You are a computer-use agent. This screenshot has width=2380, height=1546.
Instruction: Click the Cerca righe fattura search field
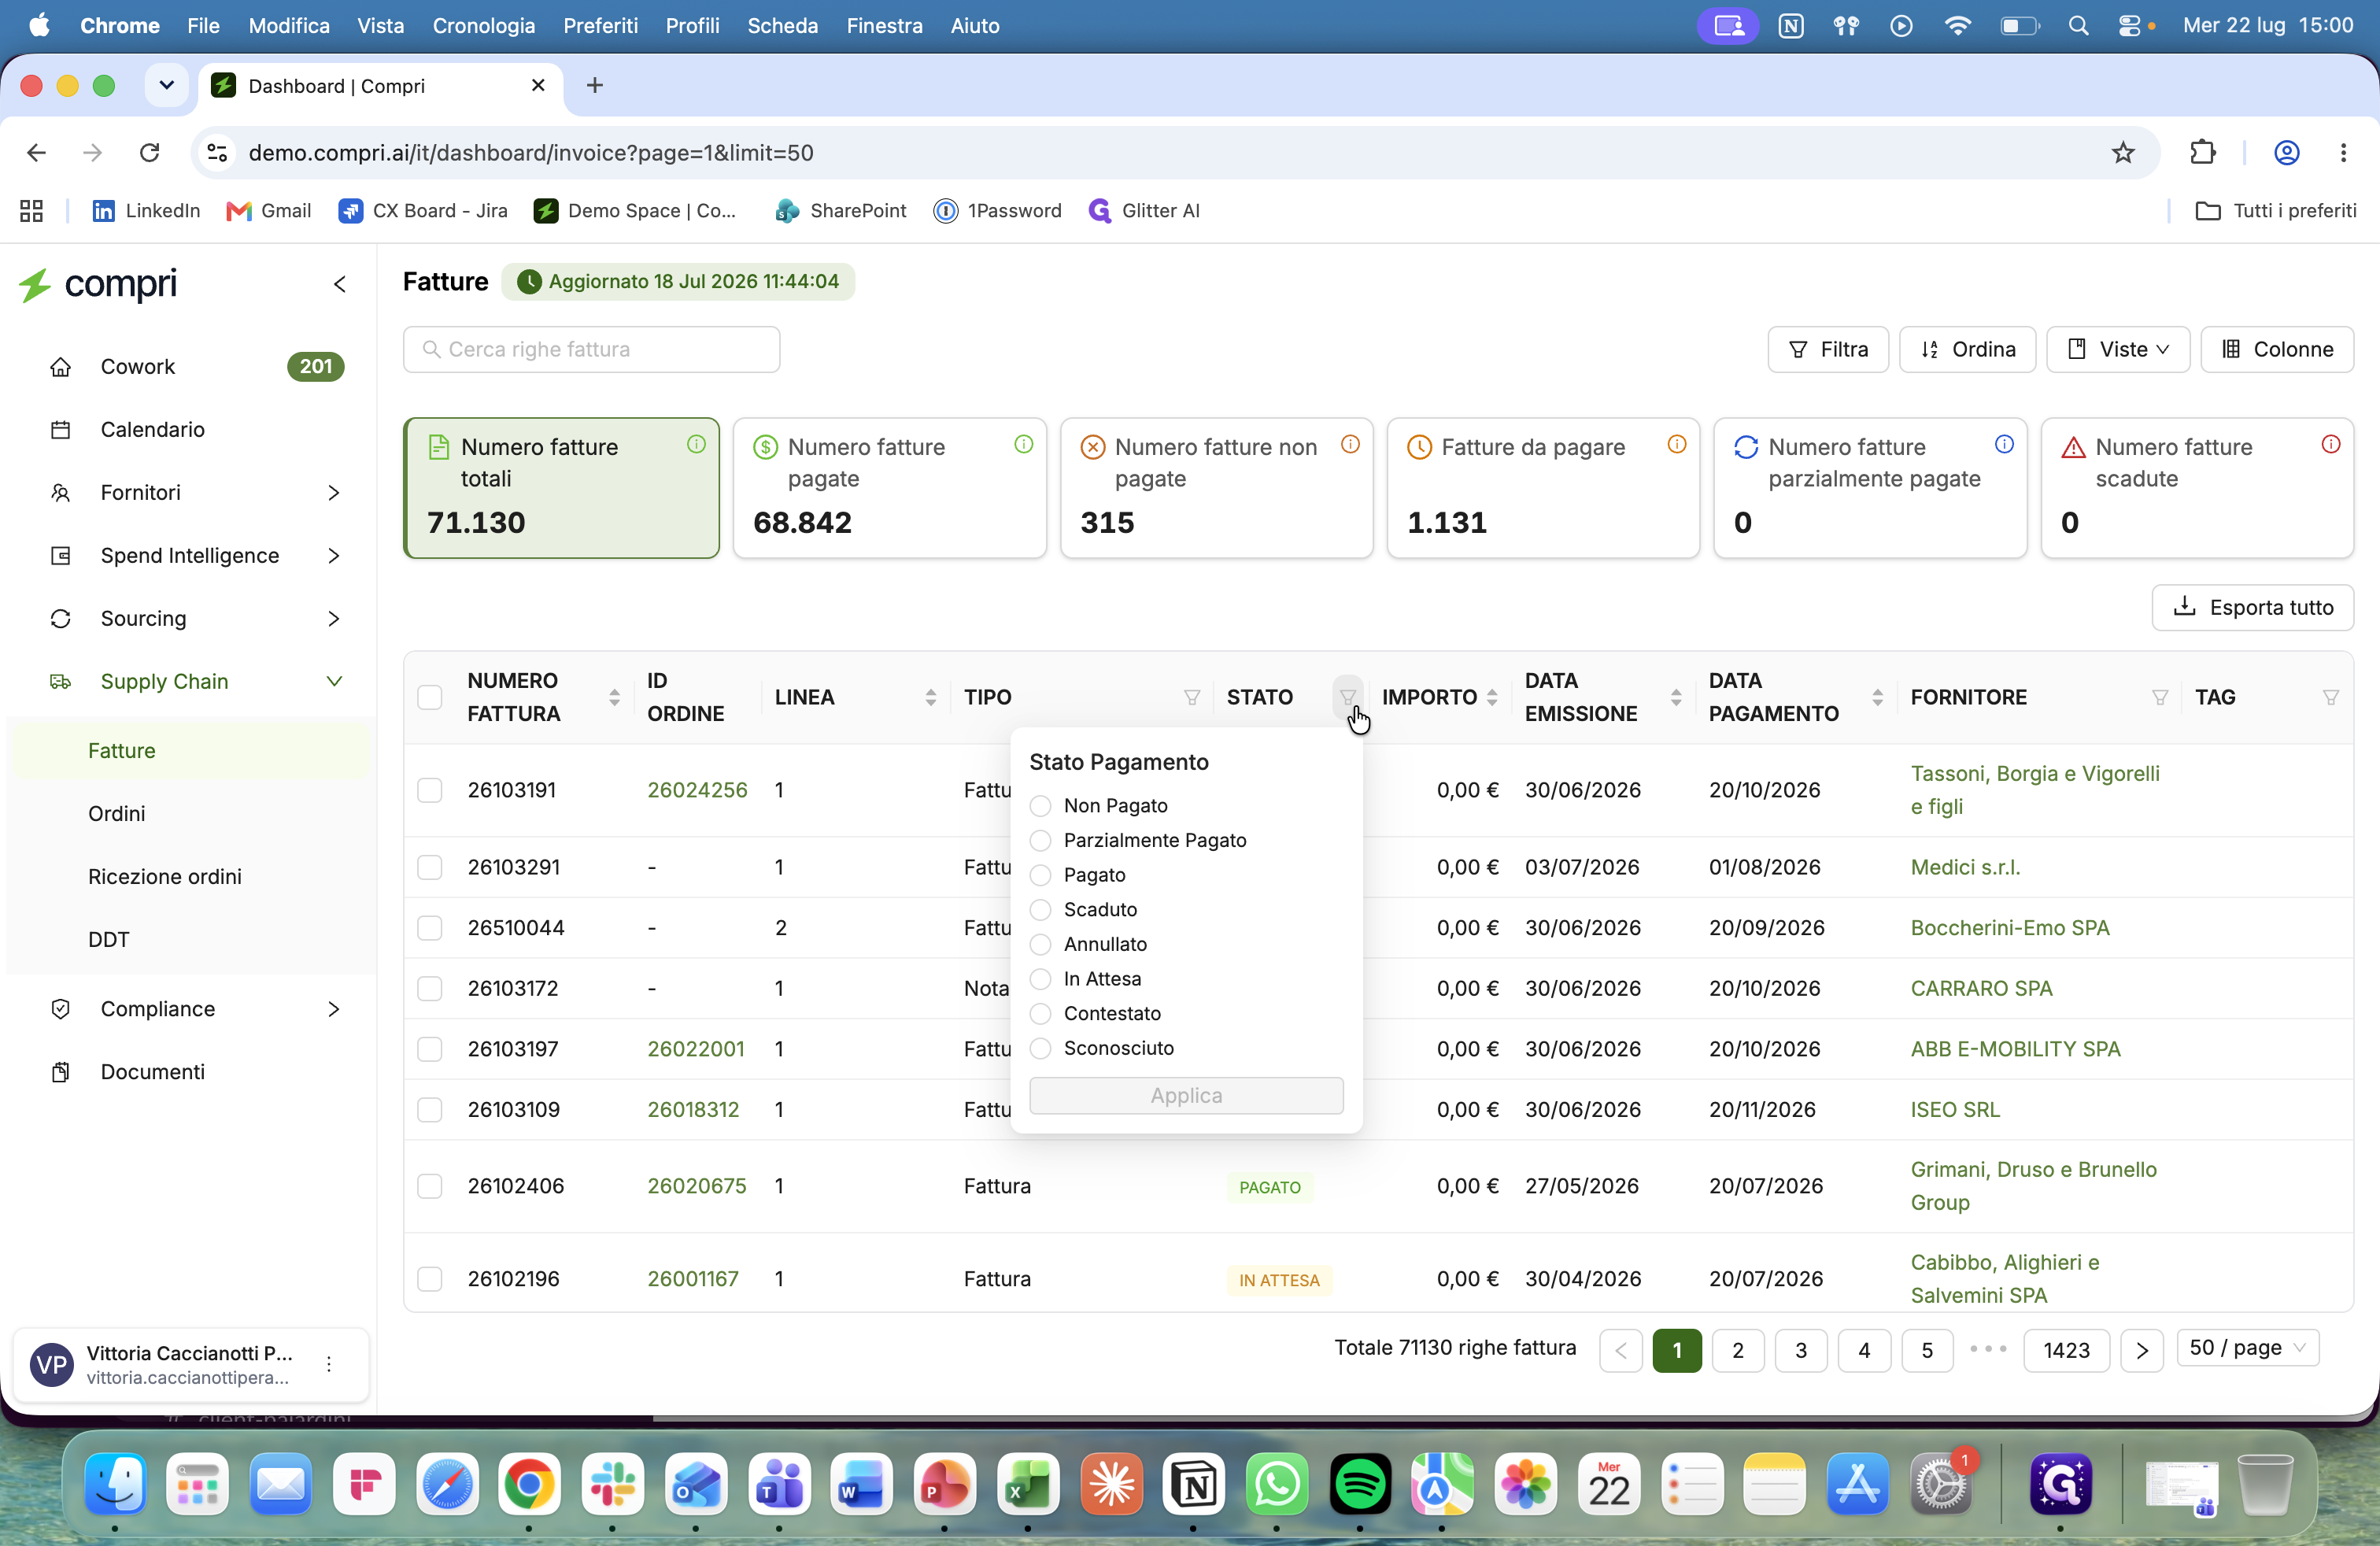click(591, 349)
